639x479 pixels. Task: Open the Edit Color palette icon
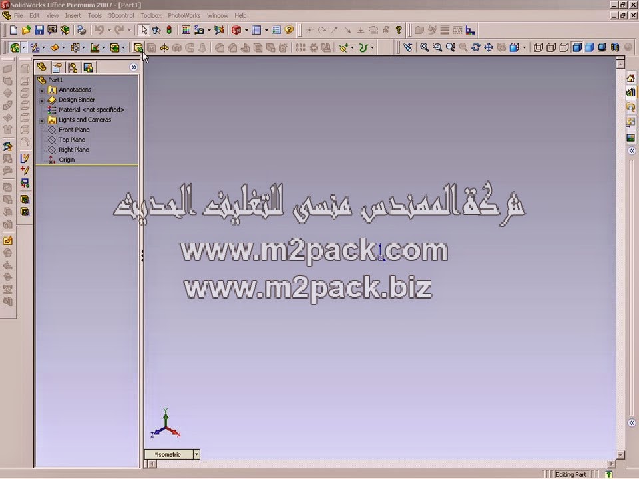[186, 30]
